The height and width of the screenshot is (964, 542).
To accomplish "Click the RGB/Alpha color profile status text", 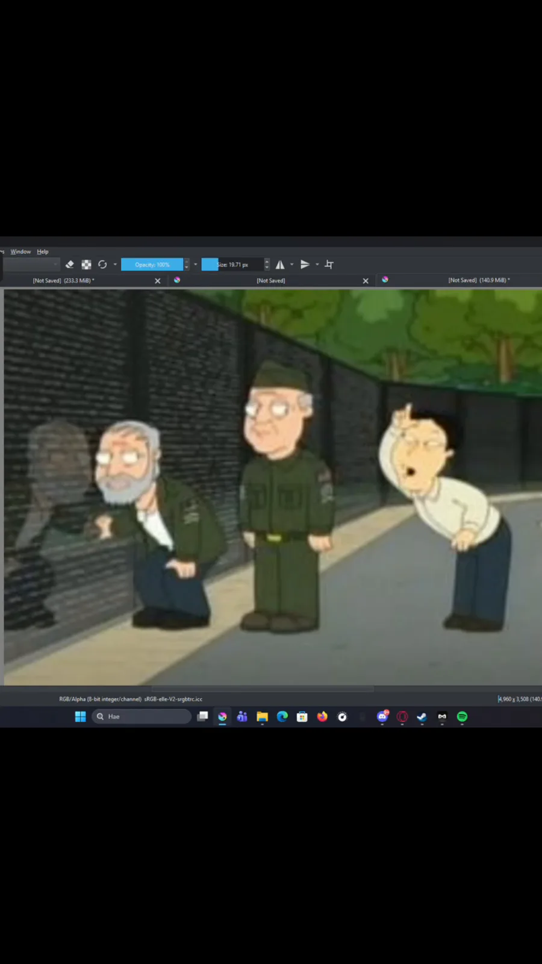I will coord(131,700).
